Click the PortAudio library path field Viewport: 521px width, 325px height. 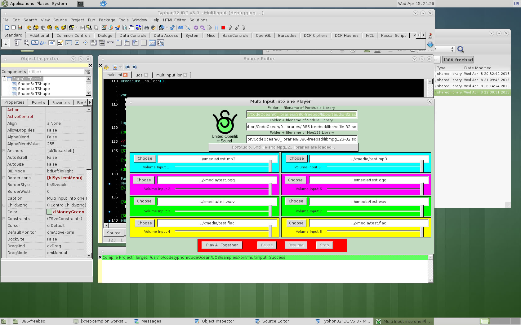pyautogui.click(x=302, y=115)
